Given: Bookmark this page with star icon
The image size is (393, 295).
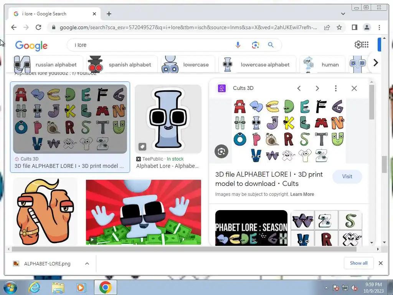Looking at the screenshot, I should coord(339,27).
